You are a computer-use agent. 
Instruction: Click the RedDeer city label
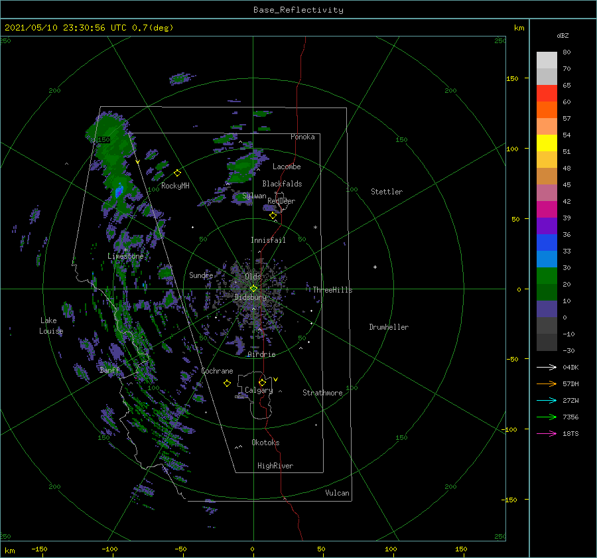pos(281,201)
